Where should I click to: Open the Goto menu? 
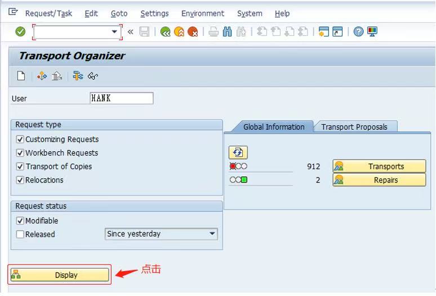coord(119,13)
